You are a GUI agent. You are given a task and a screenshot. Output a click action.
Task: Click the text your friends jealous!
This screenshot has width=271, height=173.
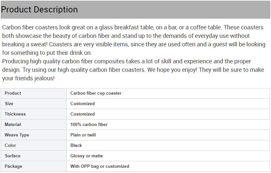(28, 78)
